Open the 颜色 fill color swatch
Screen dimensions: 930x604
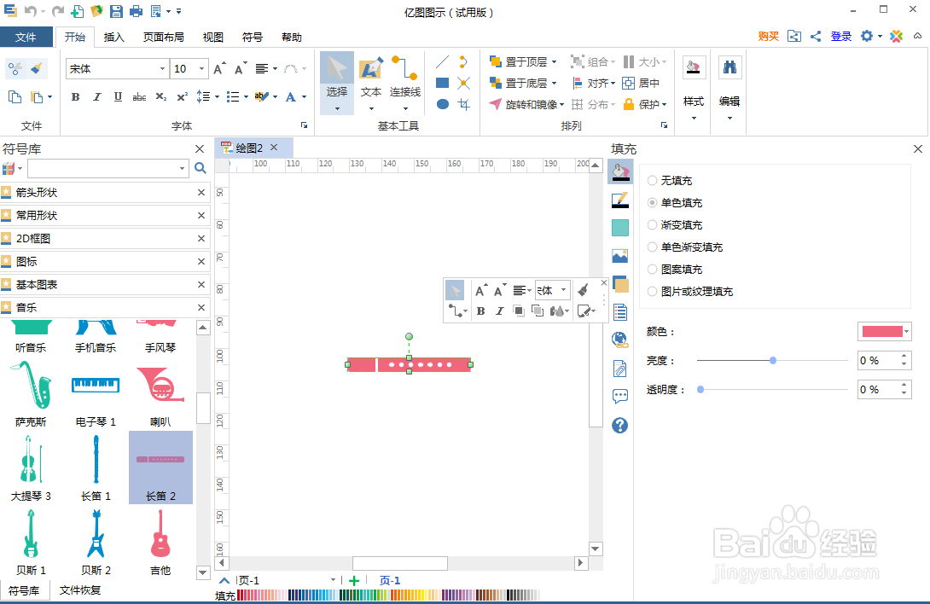[883, 331]
